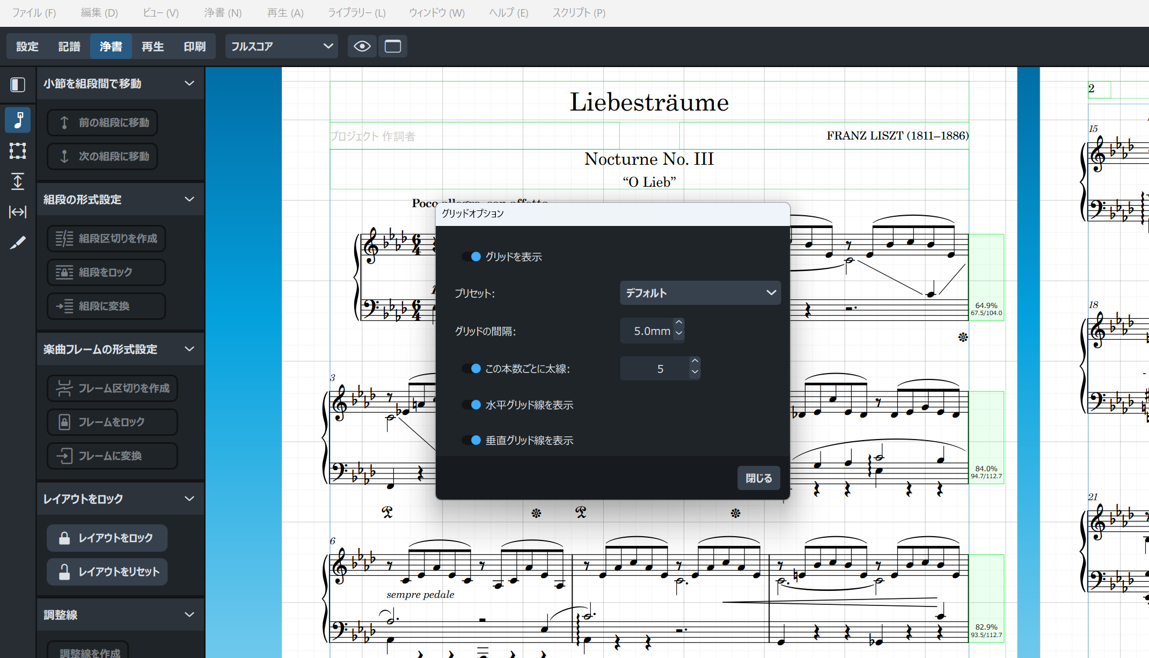Collapse レイアウトをロック section header
Image resolution: width=1149 pixels, height=658 pixels.
tap(189, 499)
